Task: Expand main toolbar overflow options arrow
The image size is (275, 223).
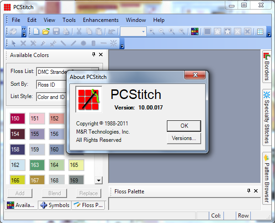Action: tap(269, 32)
